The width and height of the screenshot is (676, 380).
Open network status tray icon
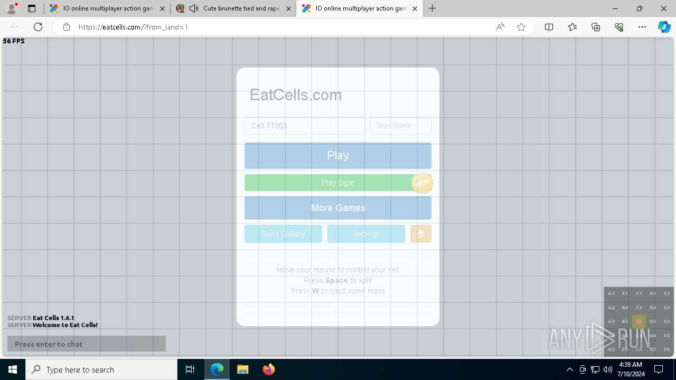[x=595, y=369]
